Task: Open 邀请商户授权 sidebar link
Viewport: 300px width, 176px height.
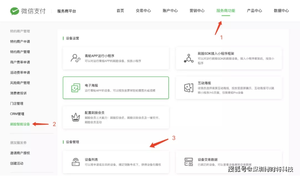Action: tap(20, 153)
